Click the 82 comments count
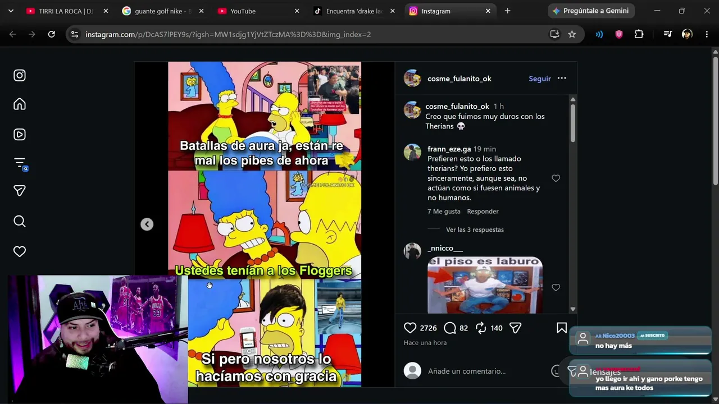The height and width of the screenshot is (404, 719). [x=463, y=328]
